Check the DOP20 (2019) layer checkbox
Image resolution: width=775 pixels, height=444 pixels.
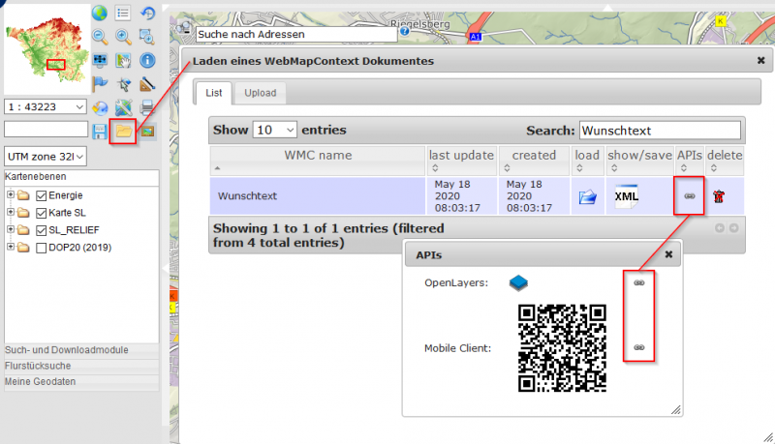[x=42, y=248]
